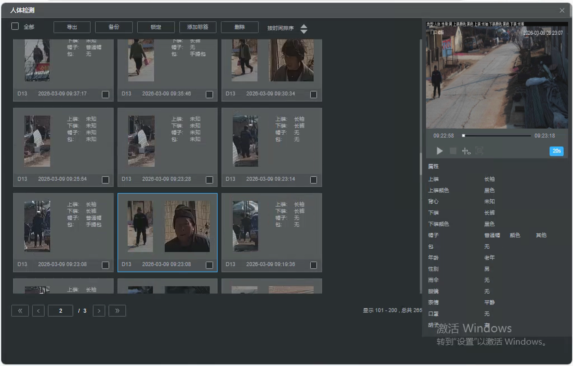Go to the previous results page
573x366 pixels.
click(x=38, y=311)
